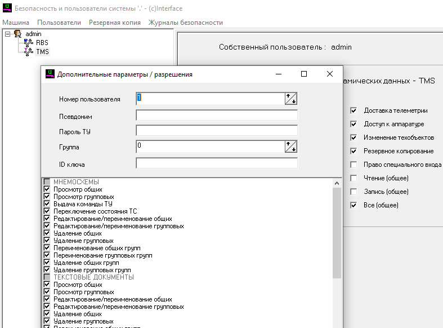Click the Псевдоним input field
This screenshot has width=443, height=328.
pos(216,116)
